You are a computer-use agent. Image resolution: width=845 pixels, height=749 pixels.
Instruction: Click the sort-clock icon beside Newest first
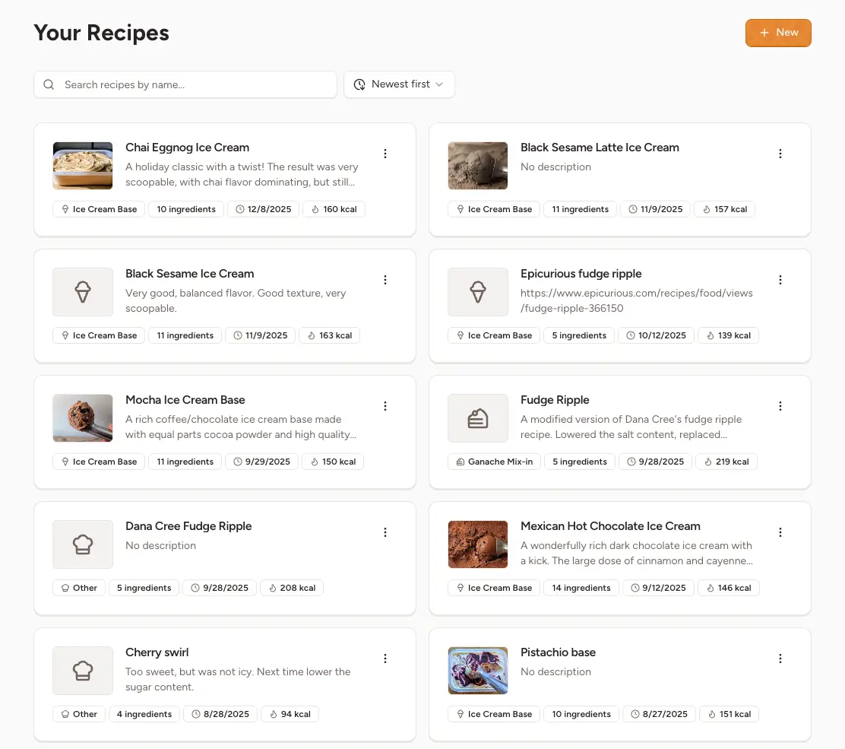pyautogui.click(x=359, y=84)
